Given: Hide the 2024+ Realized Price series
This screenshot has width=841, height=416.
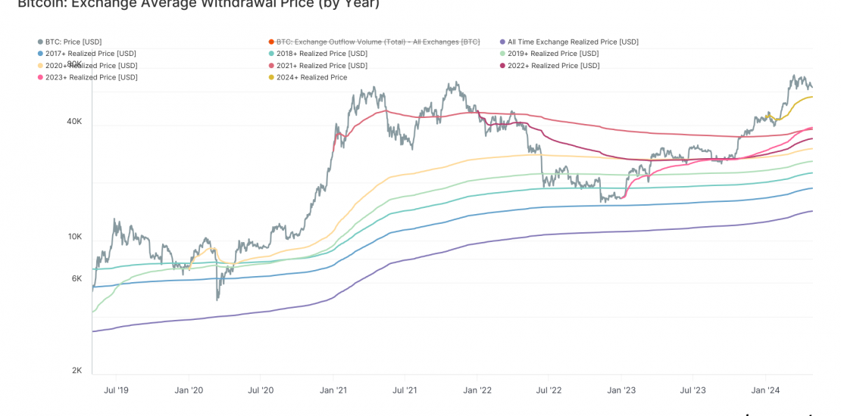Looking at the screenshot, I should point(311,77).
